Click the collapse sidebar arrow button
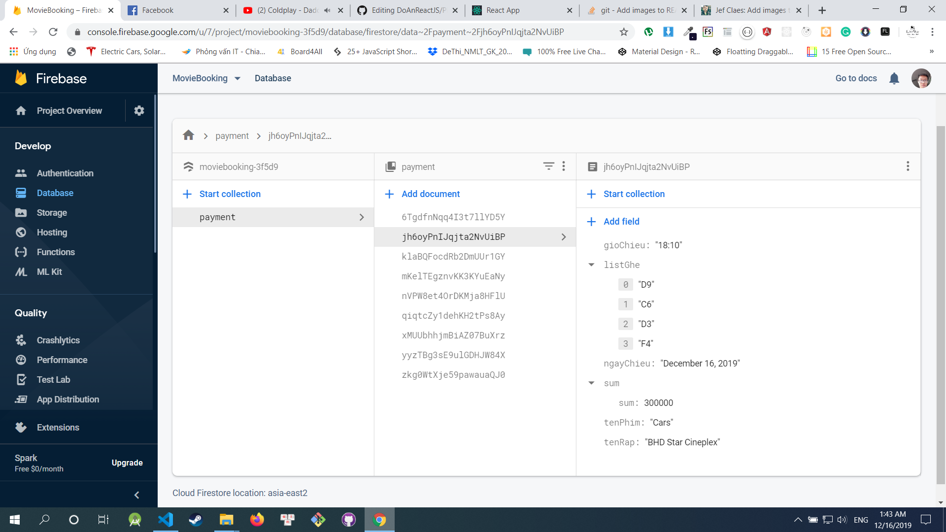The width and height of the screenshot is (946, 532). (137, 493)
